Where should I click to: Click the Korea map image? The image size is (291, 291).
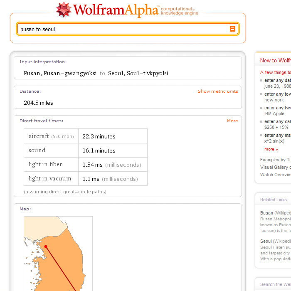pos(58,254)
